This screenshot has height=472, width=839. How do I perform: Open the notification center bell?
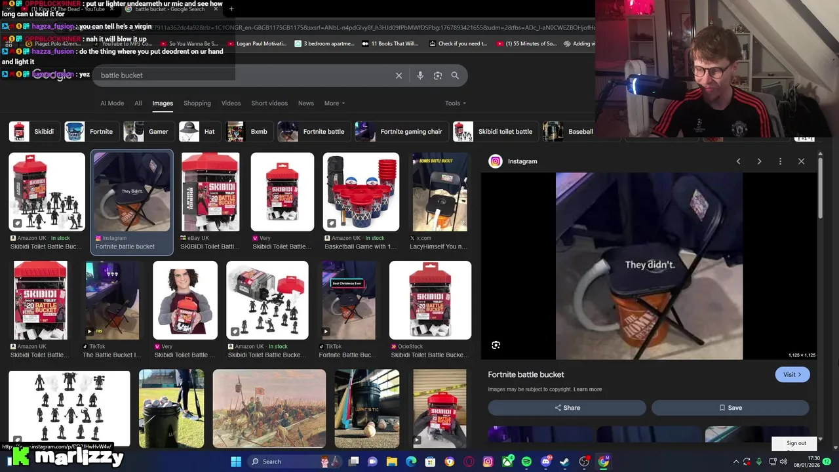pos(827,462)
